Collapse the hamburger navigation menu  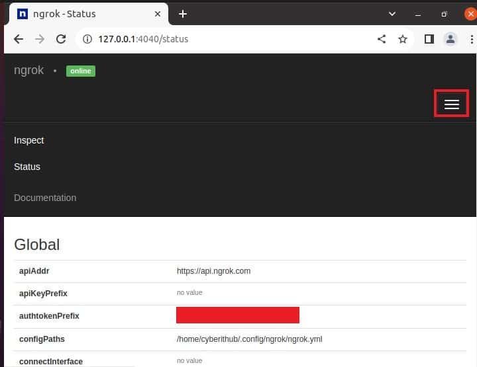pos(451,104)
